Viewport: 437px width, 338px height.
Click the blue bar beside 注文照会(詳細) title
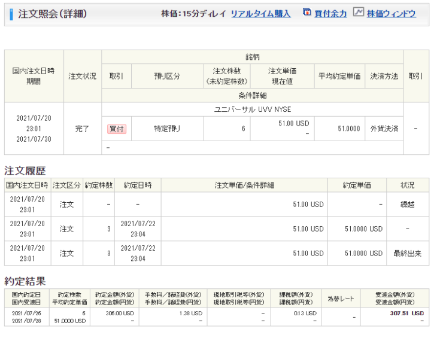[11, 14]
